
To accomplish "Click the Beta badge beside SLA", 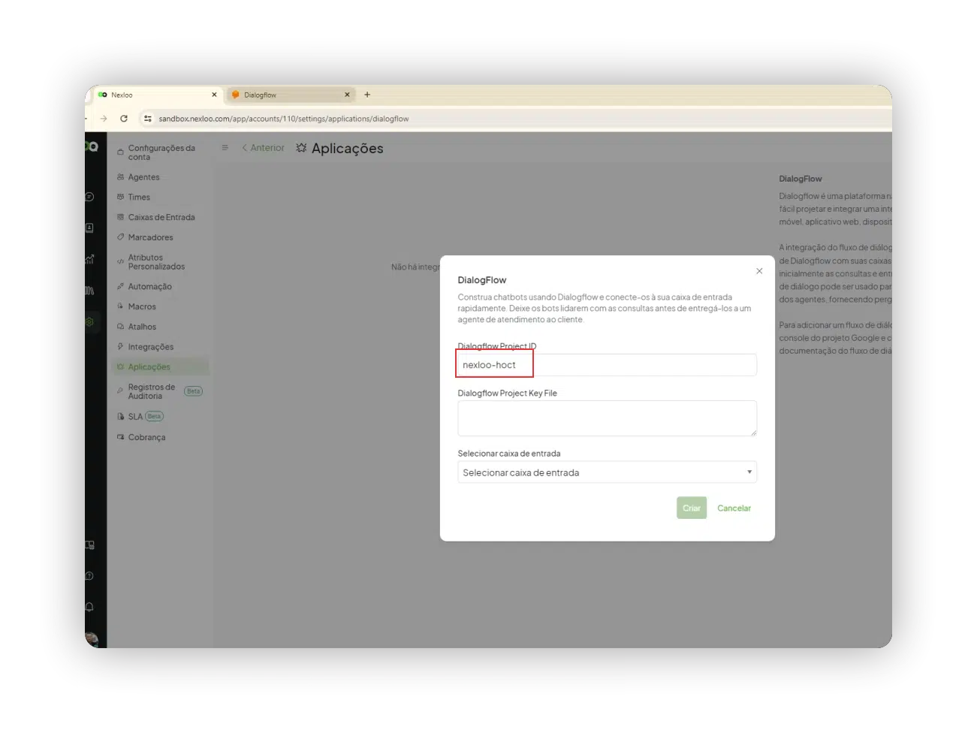I will [x=154, y=416].
